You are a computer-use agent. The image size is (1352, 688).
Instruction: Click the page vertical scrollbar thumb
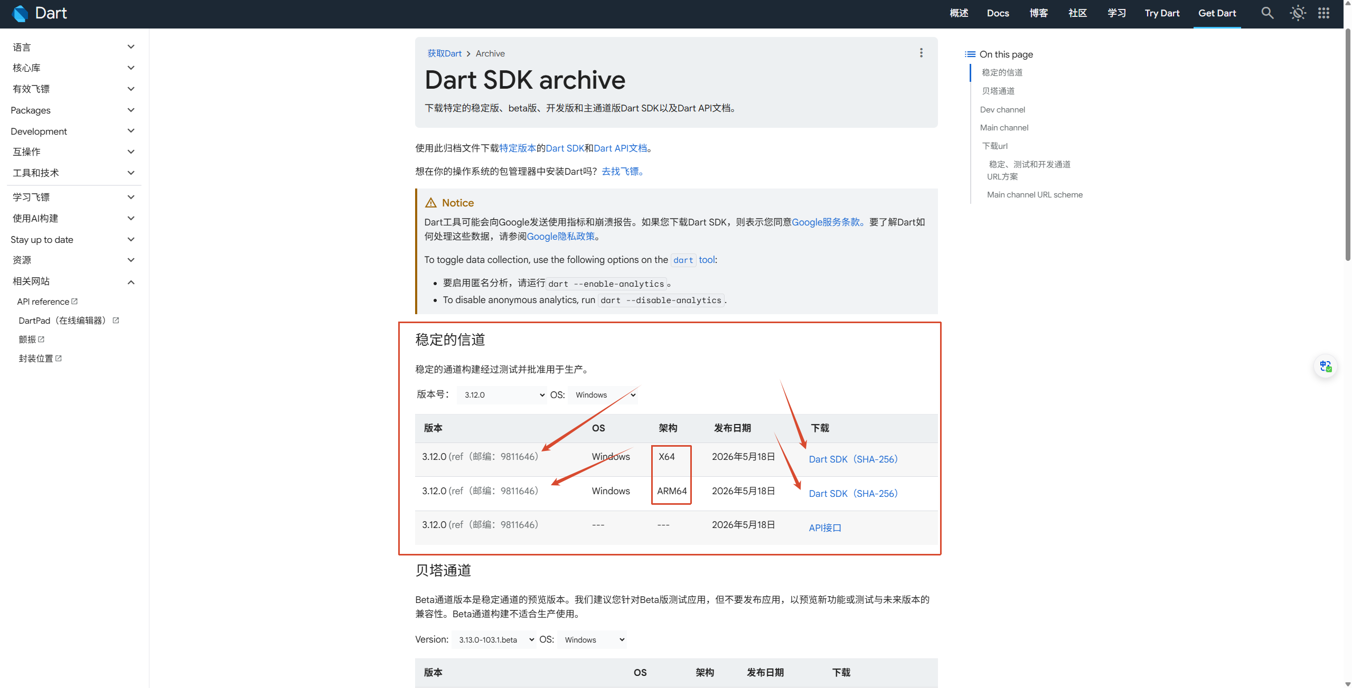1348,145
